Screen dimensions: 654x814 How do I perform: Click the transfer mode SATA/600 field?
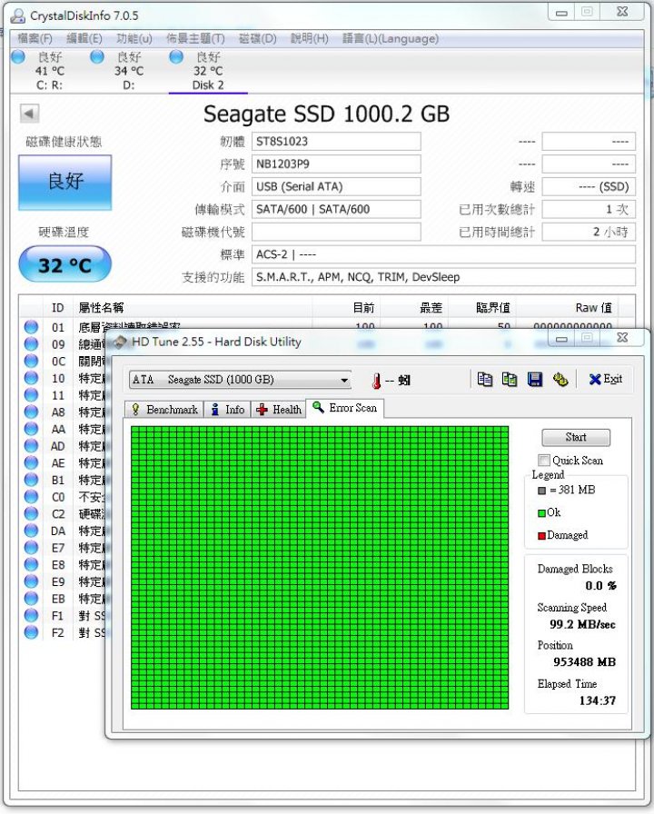(x=336, y=209)
